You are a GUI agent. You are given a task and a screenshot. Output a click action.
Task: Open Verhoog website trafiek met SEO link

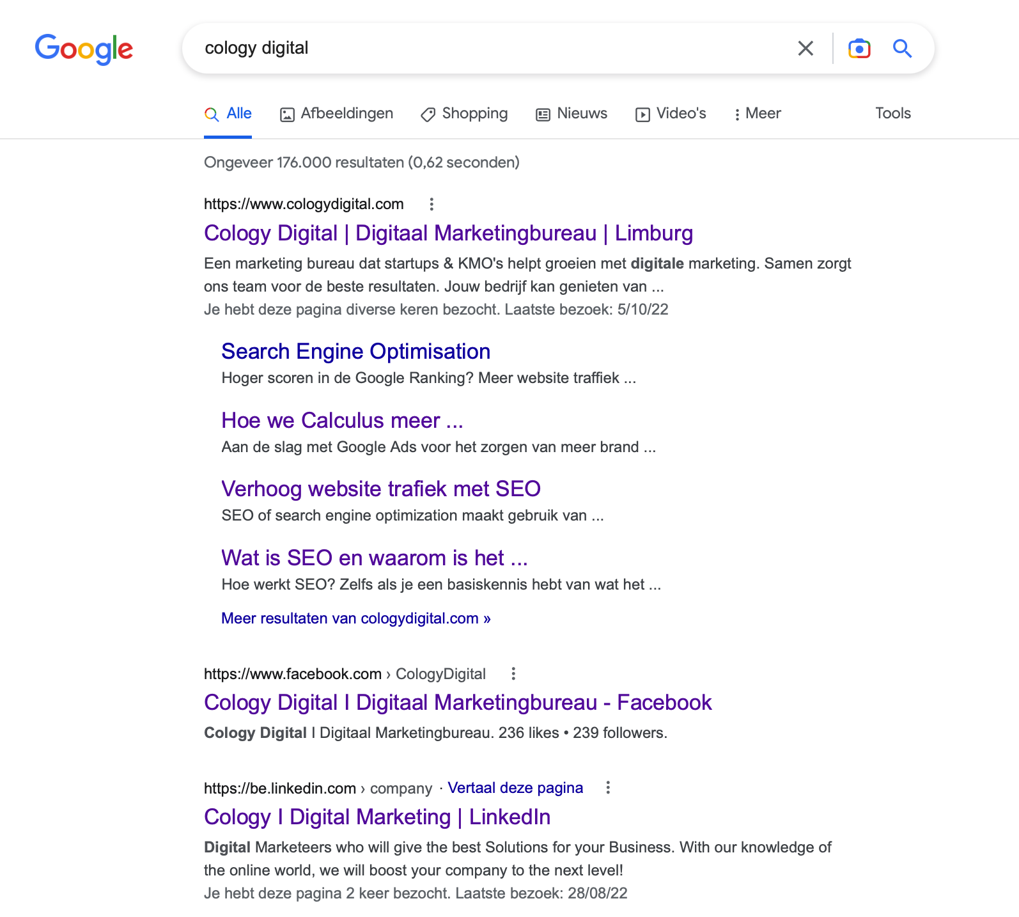coord(381,489)
